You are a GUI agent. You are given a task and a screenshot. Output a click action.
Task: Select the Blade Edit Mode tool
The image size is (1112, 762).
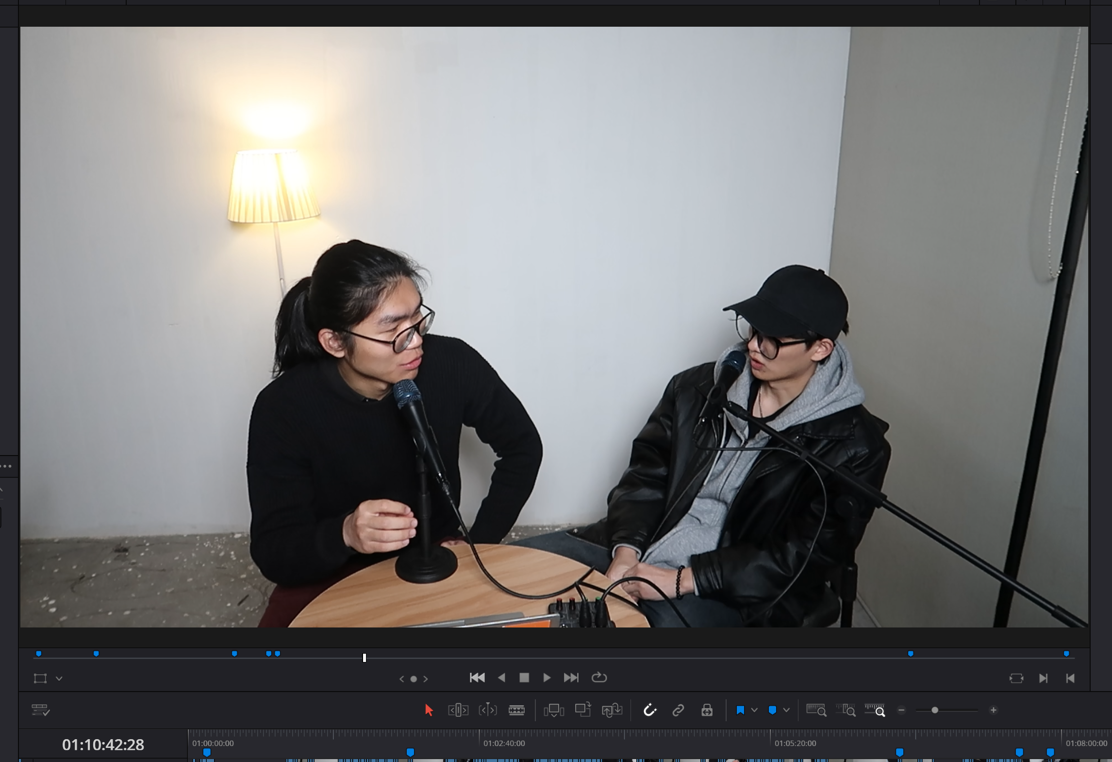tap(516, 710)
